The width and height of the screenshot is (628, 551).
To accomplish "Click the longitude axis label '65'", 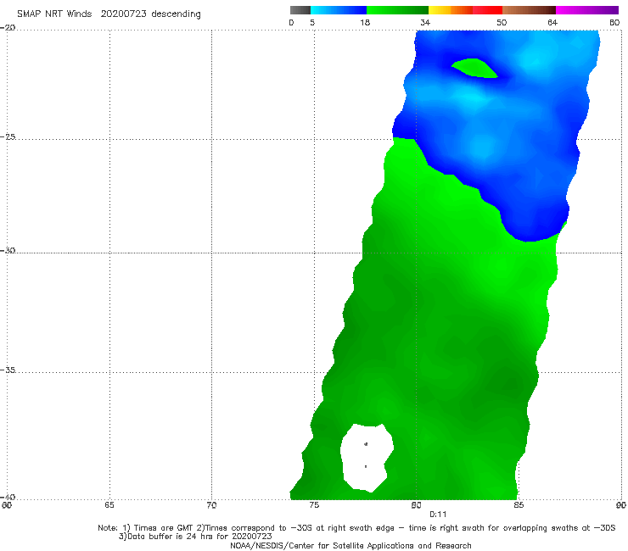I will click(x=109, y=505).
